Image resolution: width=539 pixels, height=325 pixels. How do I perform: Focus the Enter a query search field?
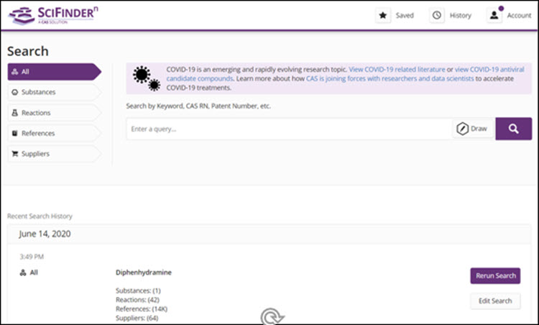290,129
